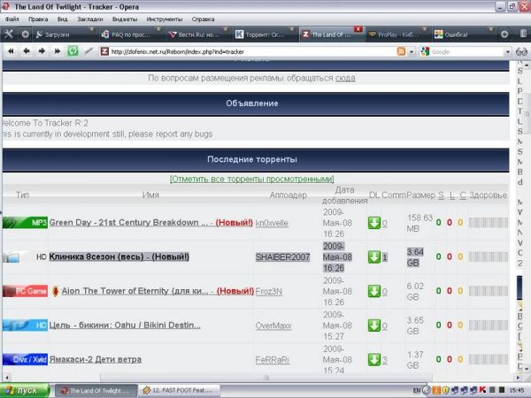The image size is (531, 398).
Task: Click the MP3 category icon
Action: 25,223
